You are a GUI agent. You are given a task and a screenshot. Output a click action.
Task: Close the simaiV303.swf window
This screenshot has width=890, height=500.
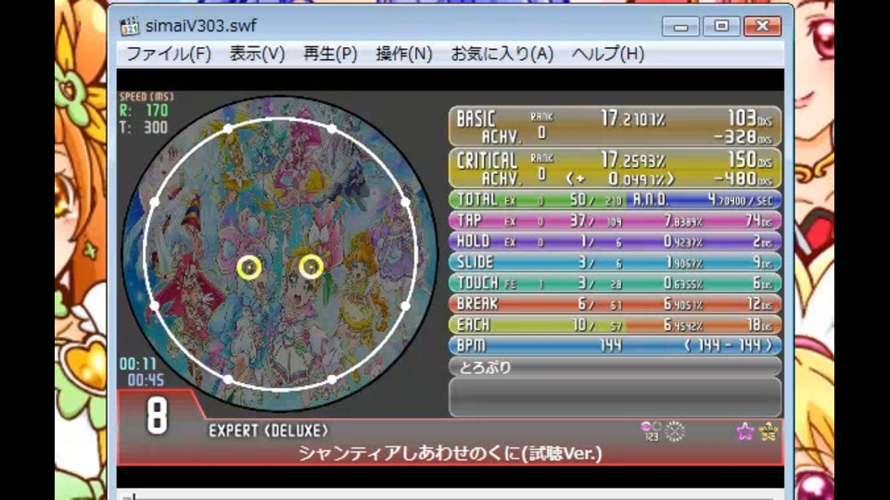tap(762, 26)
